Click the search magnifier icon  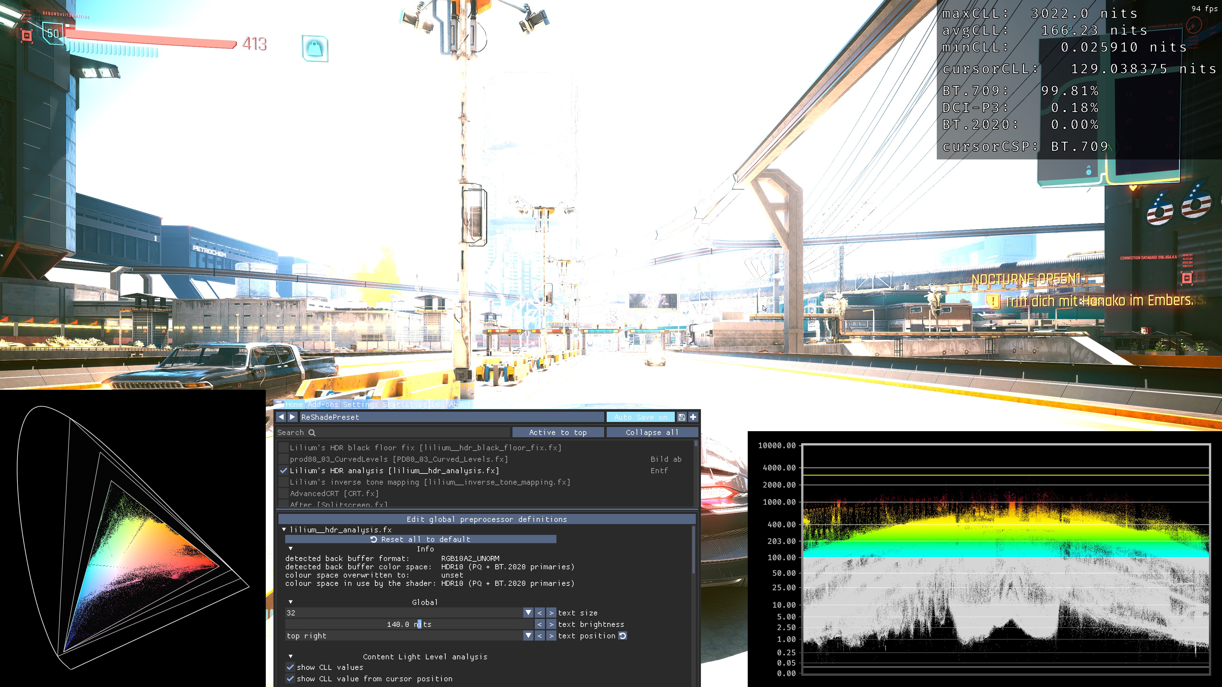pos(312,432)
